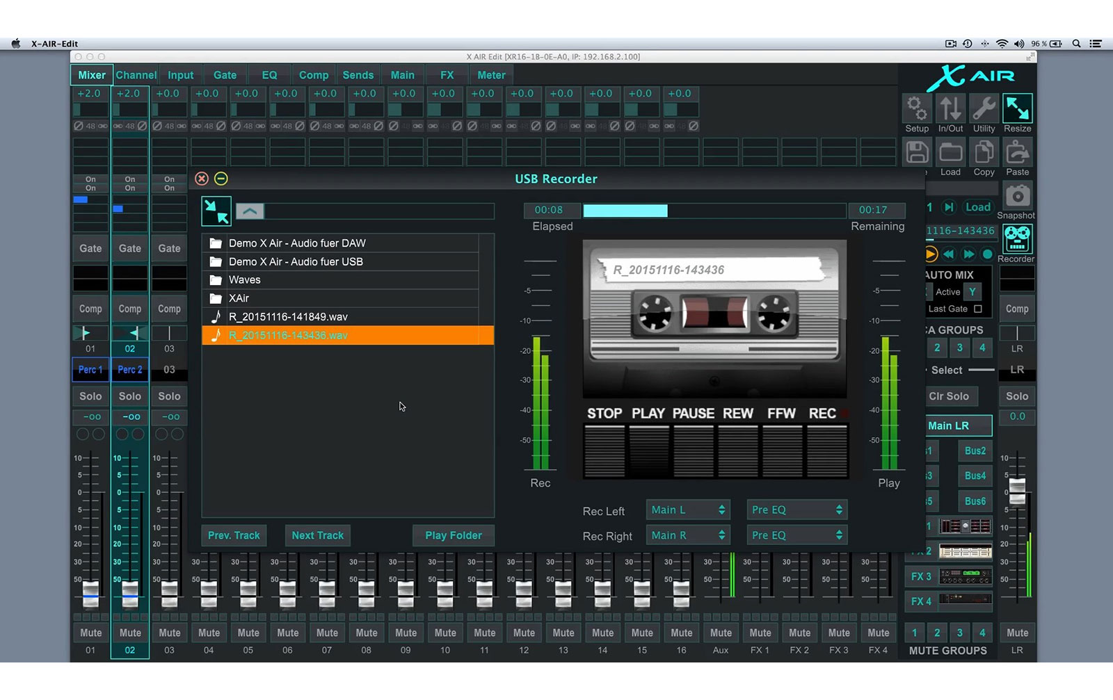Switch to the Meter tab
This screenshot has height=700, width=1113.
[491, 75]
